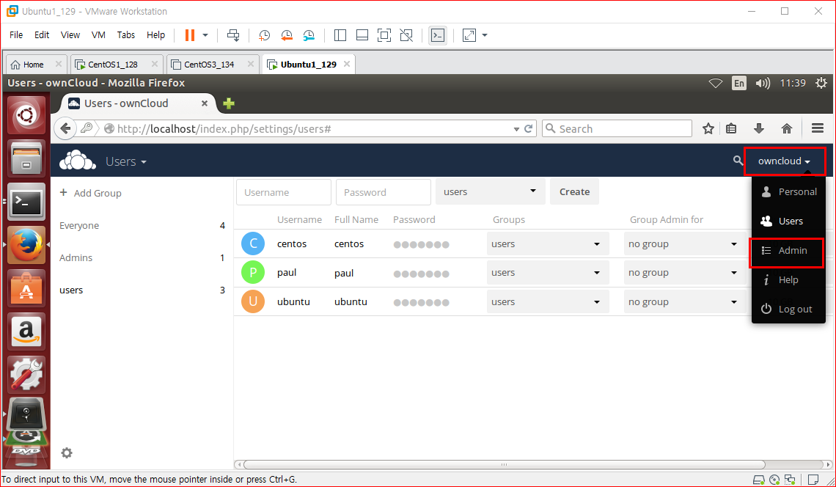This screenshot has height=487, width=836.
Task: Expand the Users app menu dropdown
Action: coord(126,161)
